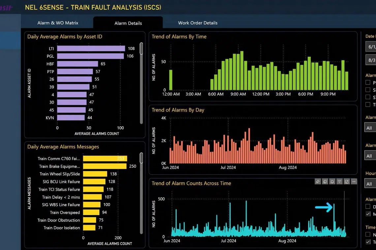Open the Work Order Details tab
This screenshot has height=250, width=376.
(x=198, y=23)
